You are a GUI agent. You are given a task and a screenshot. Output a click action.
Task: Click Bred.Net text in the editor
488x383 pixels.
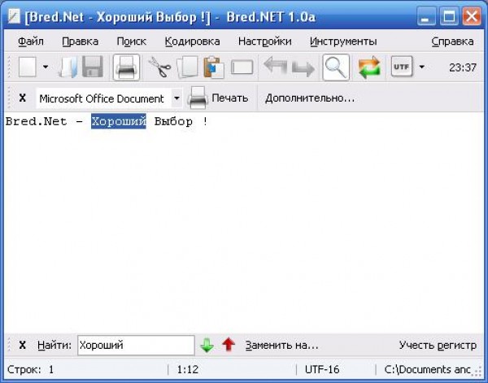[36, 121]
